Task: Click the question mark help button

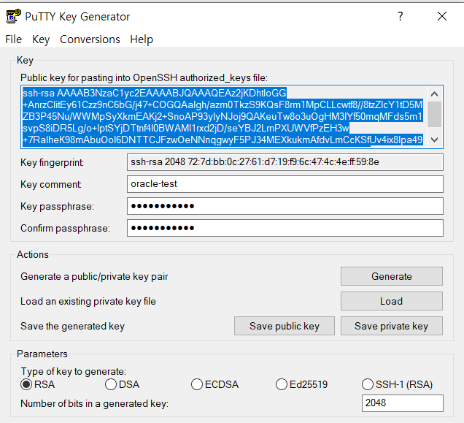Action: point(400,16)
